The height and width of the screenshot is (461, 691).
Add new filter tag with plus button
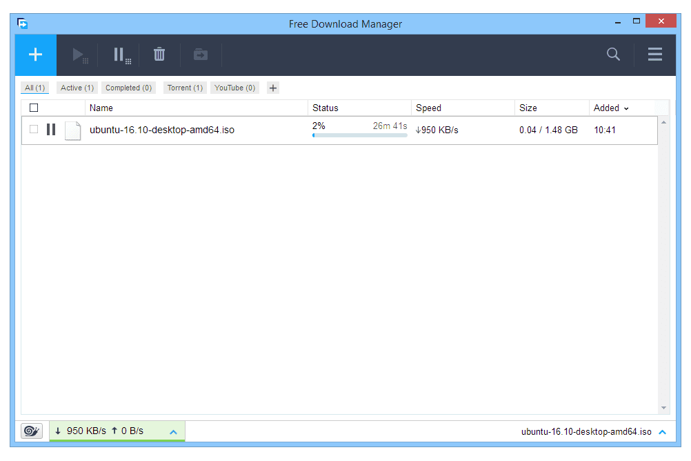tap(273, 88)
